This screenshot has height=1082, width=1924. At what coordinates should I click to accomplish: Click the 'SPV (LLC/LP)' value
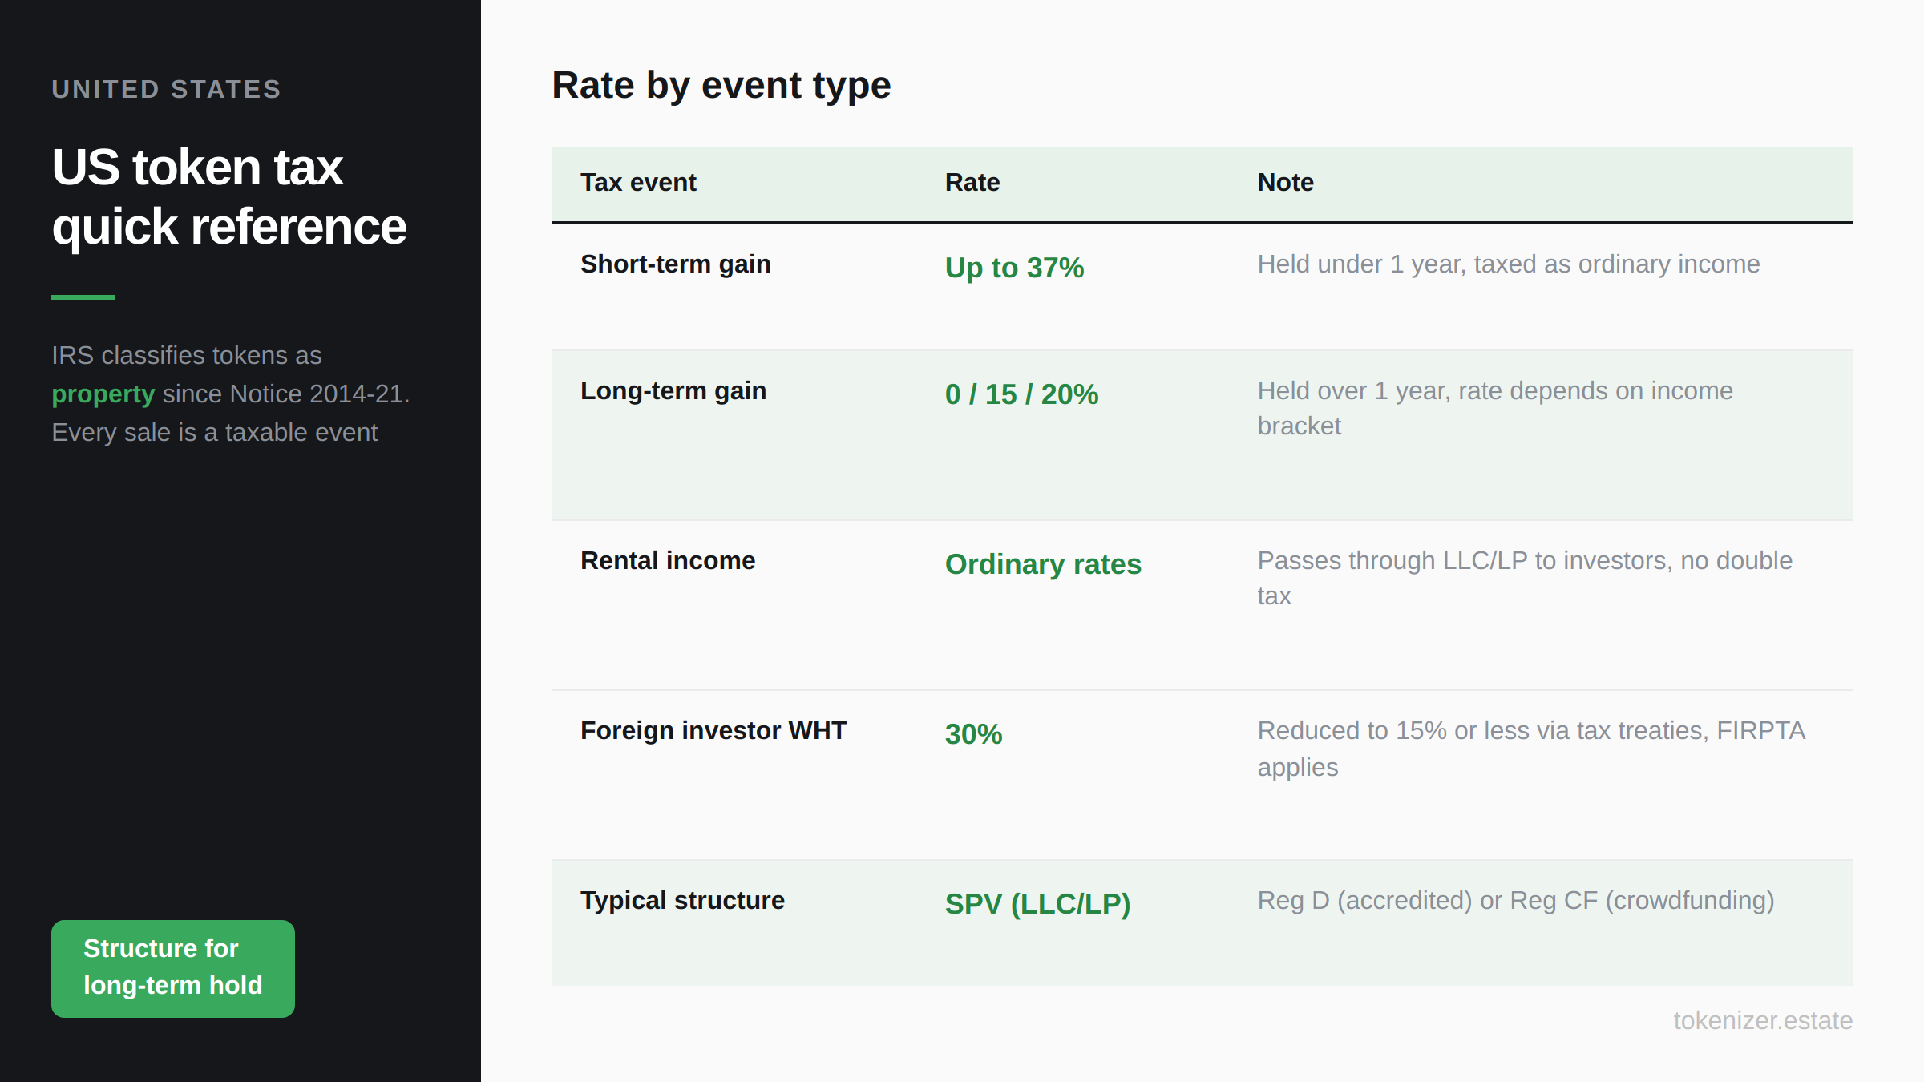coord(1037,904)
